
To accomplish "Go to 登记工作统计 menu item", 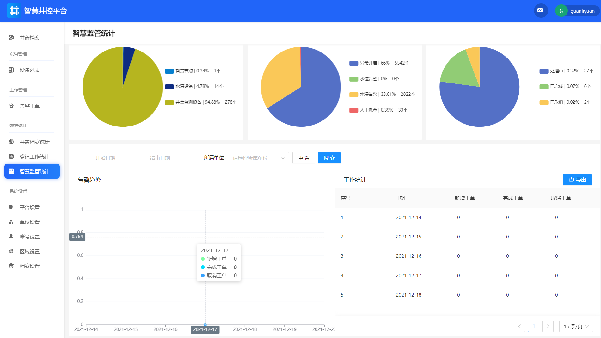I will point(34,157).
